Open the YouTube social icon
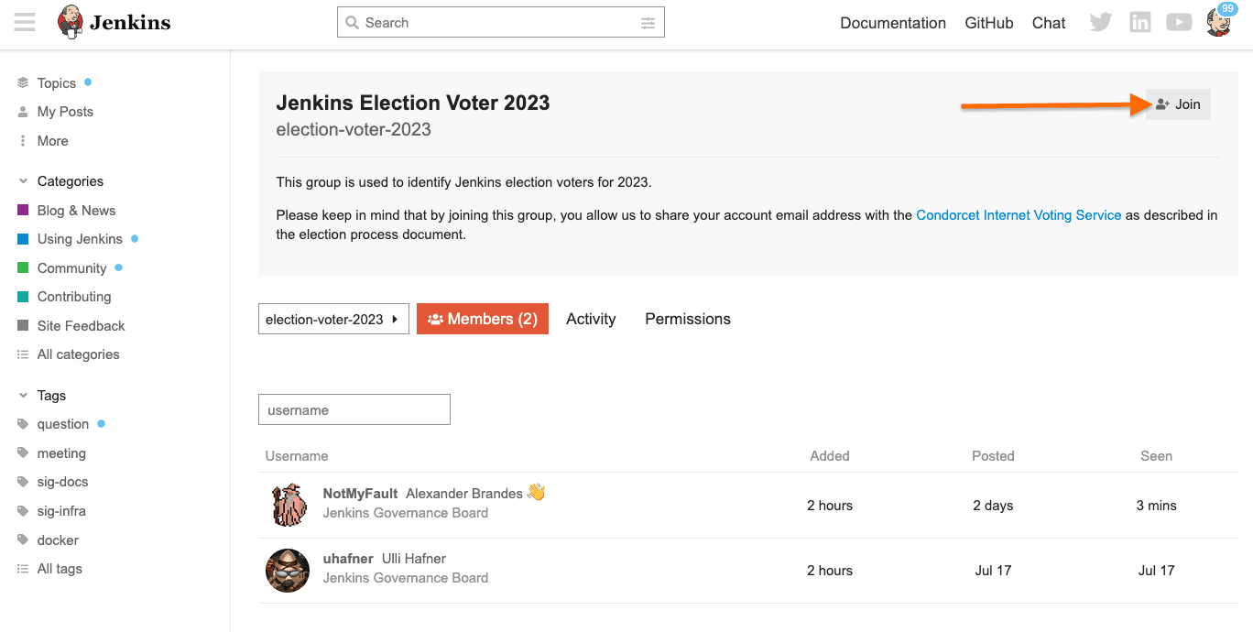 coord(1179,21)
